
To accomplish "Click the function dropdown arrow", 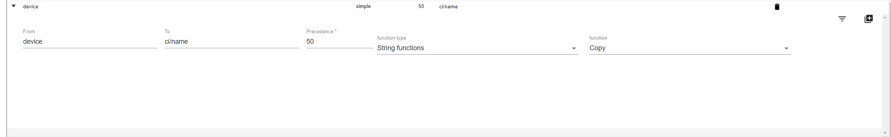I will click(x=786, y=48).
